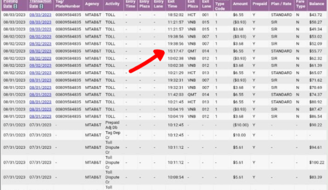
Task: Click STANDARD plan in the $65.07 row
Action: tap(282, 73)
